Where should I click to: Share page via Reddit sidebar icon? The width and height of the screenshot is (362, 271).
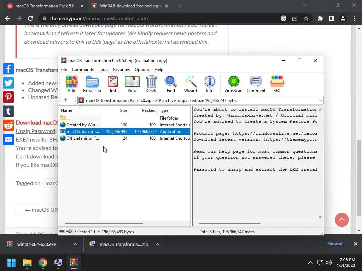click(8, 125)
